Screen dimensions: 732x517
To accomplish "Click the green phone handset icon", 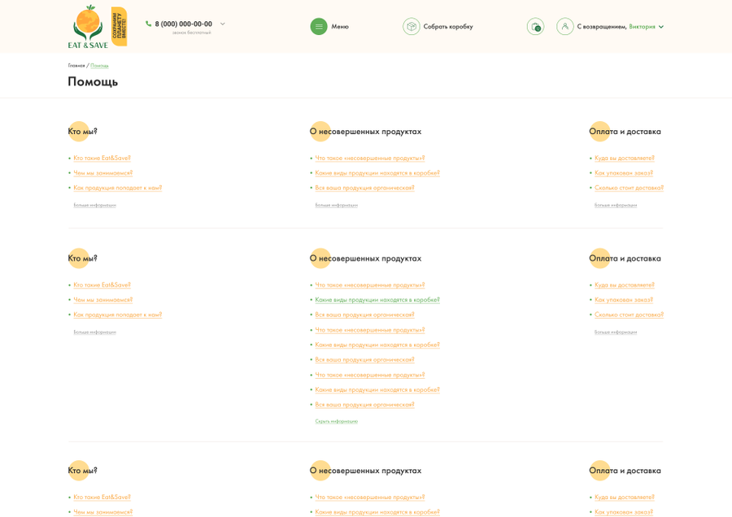I will 149,24.
